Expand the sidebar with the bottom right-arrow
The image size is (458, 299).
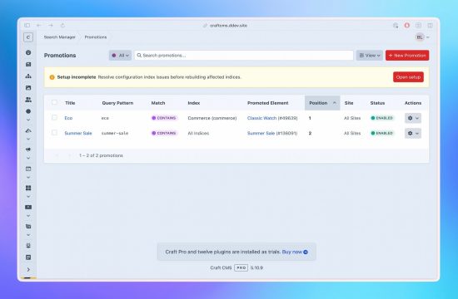tap(28, 270)
